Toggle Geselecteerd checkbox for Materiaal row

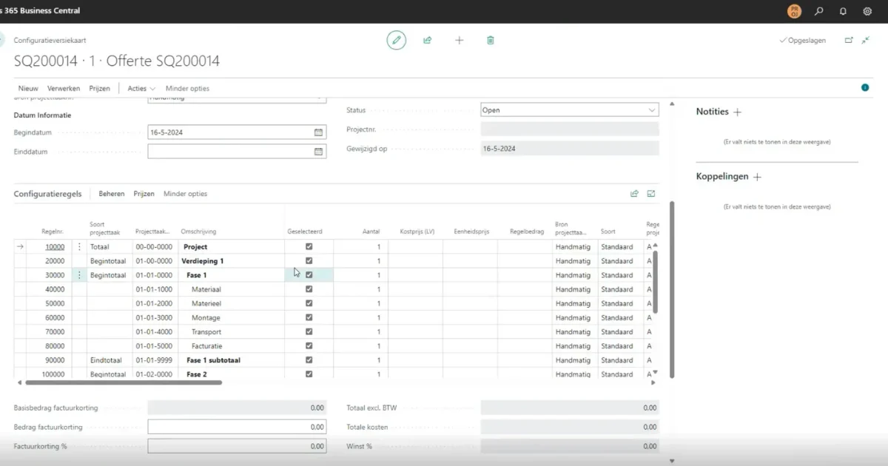pyautogui.click(x=309, y=289)
